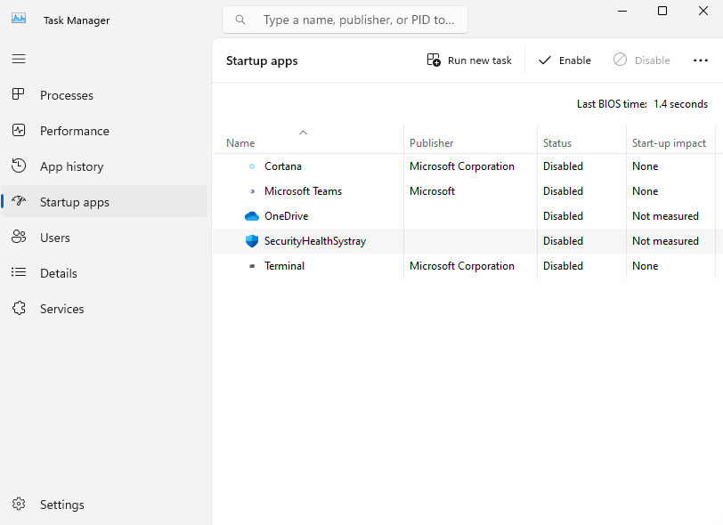
Task: Sort by Start-up impact column
Action: [669, 143]
